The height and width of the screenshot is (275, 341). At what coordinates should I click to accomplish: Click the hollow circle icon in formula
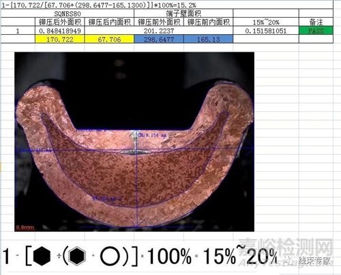(x=110, y=257)
